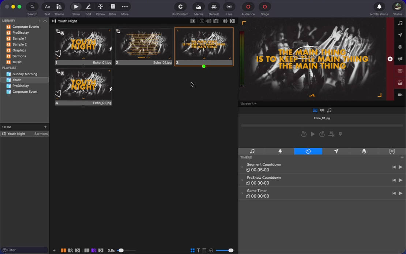This screenshot has width=406, height=254.
Task: Switch to the Timers tab
Action: (308, 151)
